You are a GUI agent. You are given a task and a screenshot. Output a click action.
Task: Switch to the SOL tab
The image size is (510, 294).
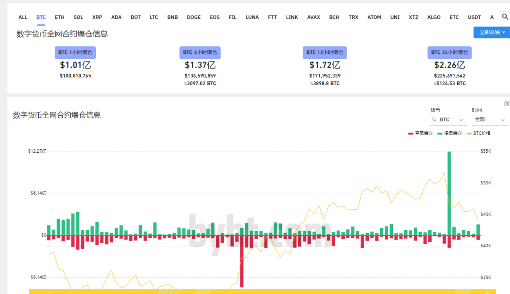click(x=78, y=17)
